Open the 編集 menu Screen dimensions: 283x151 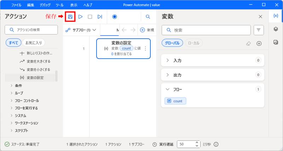click(30, 5)
